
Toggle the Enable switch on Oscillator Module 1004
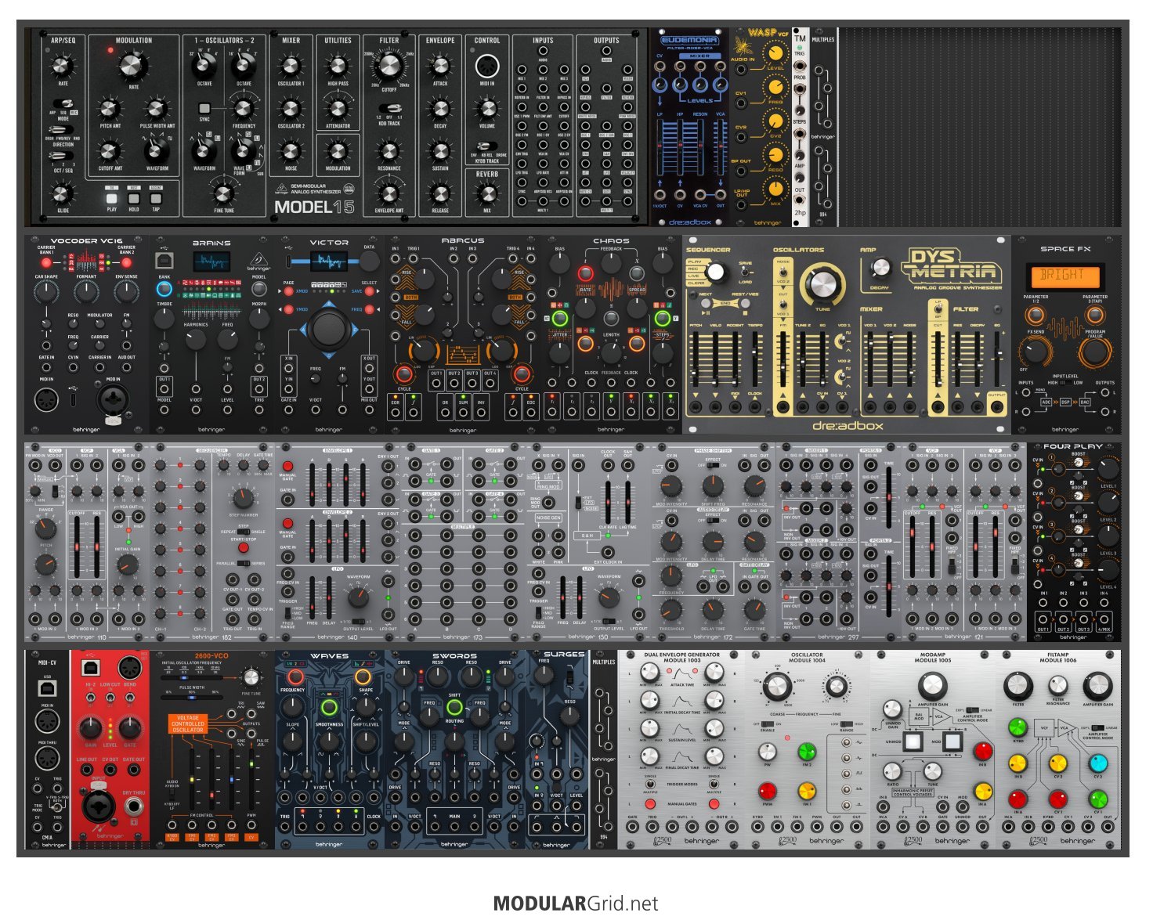pyautogui.click(x=766, y=724)
